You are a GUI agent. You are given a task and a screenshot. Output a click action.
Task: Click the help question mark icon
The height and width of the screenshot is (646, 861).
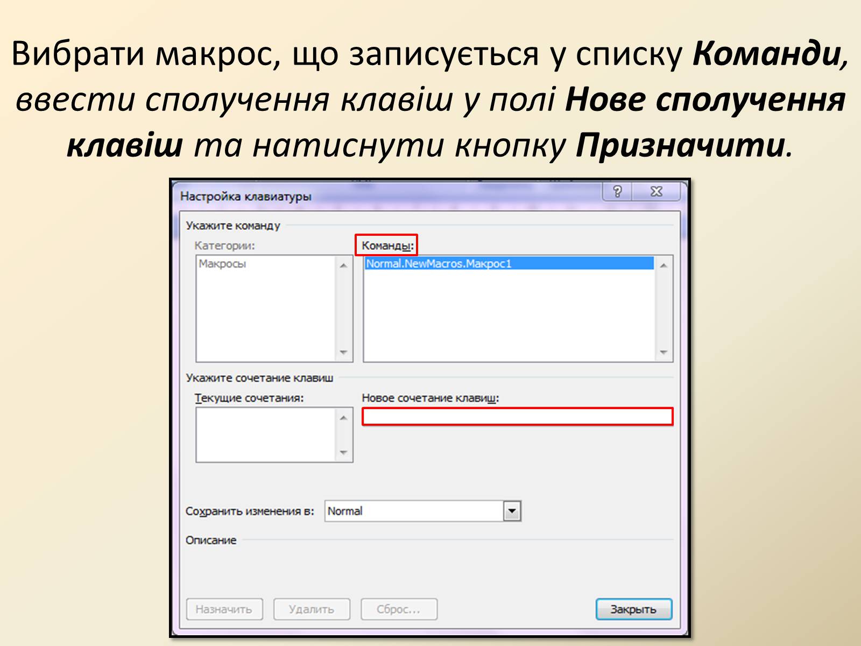coord(618,192)
